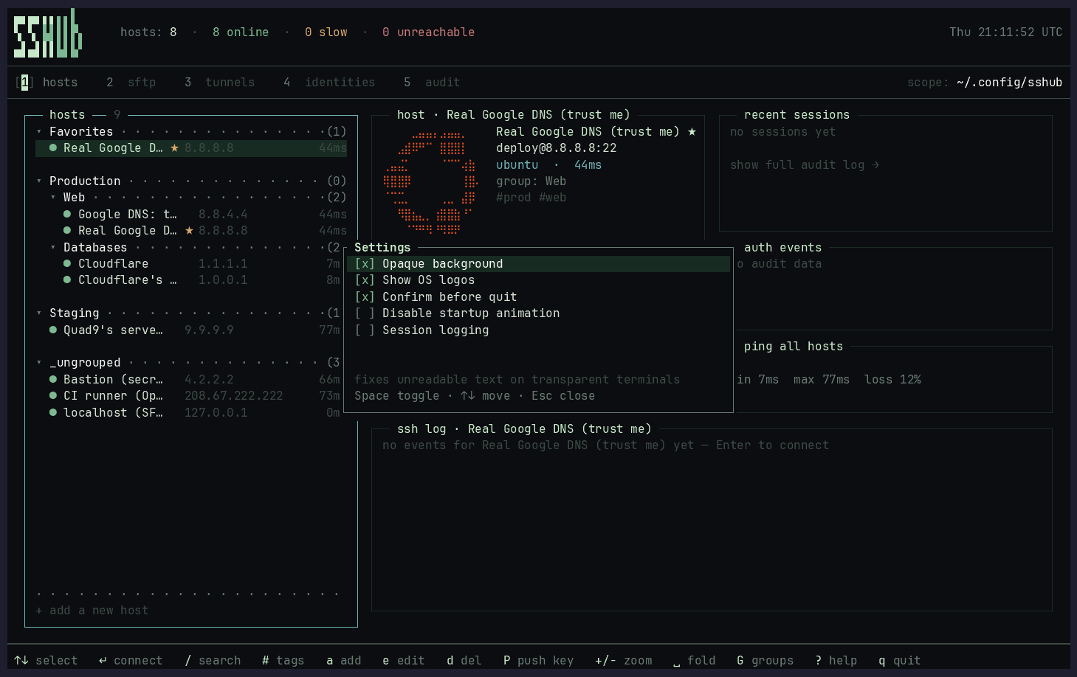This screenshot has width=1077, height=677.
Task: Click the select arrows icon in footer
Action: point(21,660)
